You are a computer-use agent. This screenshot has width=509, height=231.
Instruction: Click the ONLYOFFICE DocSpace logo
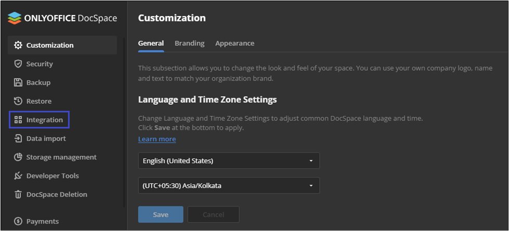(62, 18)
